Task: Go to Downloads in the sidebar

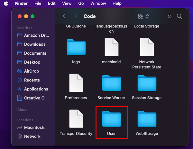Action: tap(35, 44)
